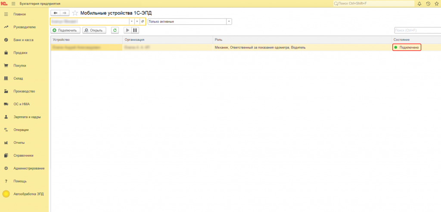
Task: Open ОС и НМА section
Action: pyautogui.click(x=22, y=104)
